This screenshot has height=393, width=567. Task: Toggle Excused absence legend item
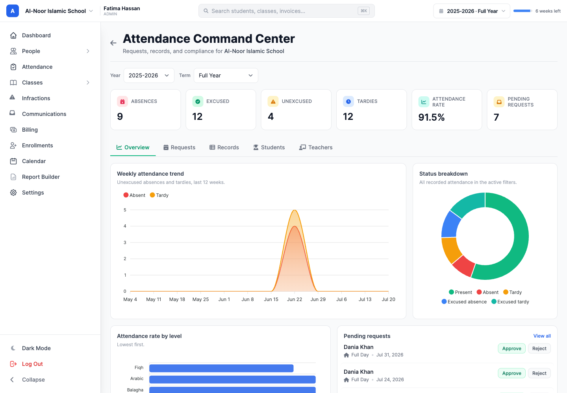click(x=464, y=301)
